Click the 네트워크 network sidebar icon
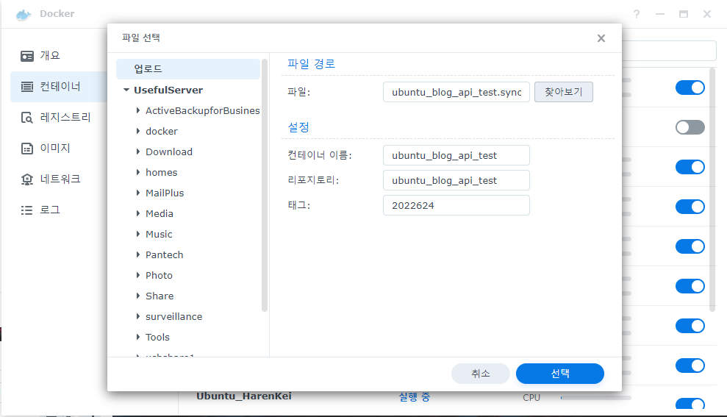This screenshot has width=727, height=417. pyautogui.click(x=27, y=179)
